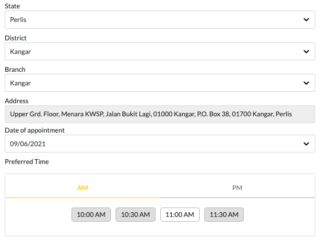Click the 'Preferred Time' label

[x=27, y=162]
